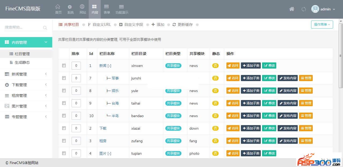Click 添加子类 button for the 下载 row

251,128
